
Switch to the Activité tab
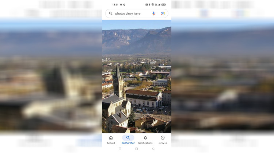point(163,140)
